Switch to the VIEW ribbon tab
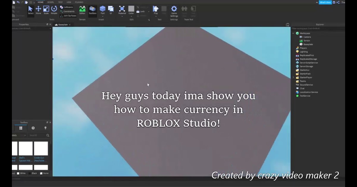The width and height of the screenshot is (357, 187). pos(69,2)
